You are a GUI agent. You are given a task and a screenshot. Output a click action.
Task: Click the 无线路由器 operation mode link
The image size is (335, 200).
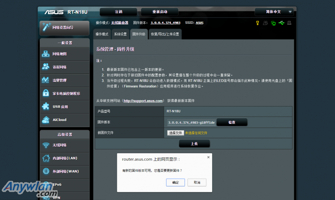tap(120, 23)
